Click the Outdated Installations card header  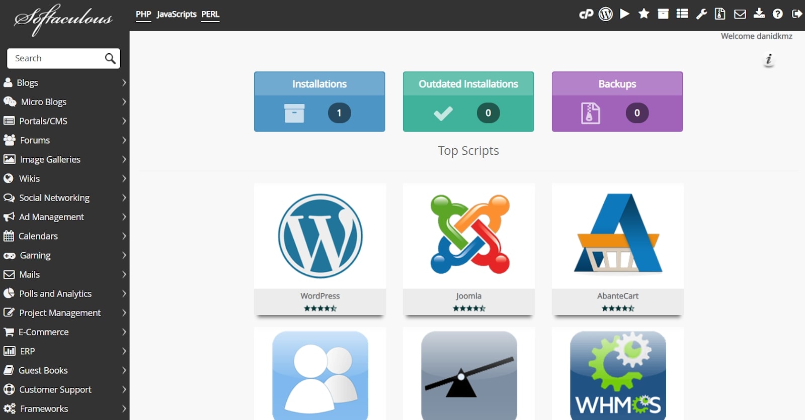(x=468, y=84)
